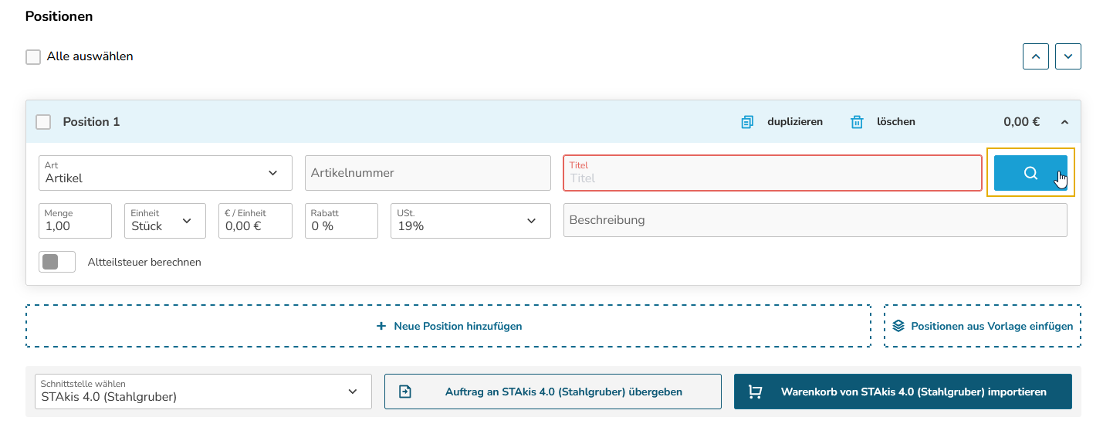1103x434 pixels.
Task: Click the magnifier search button beside Titel
Action: (1030, 173)
